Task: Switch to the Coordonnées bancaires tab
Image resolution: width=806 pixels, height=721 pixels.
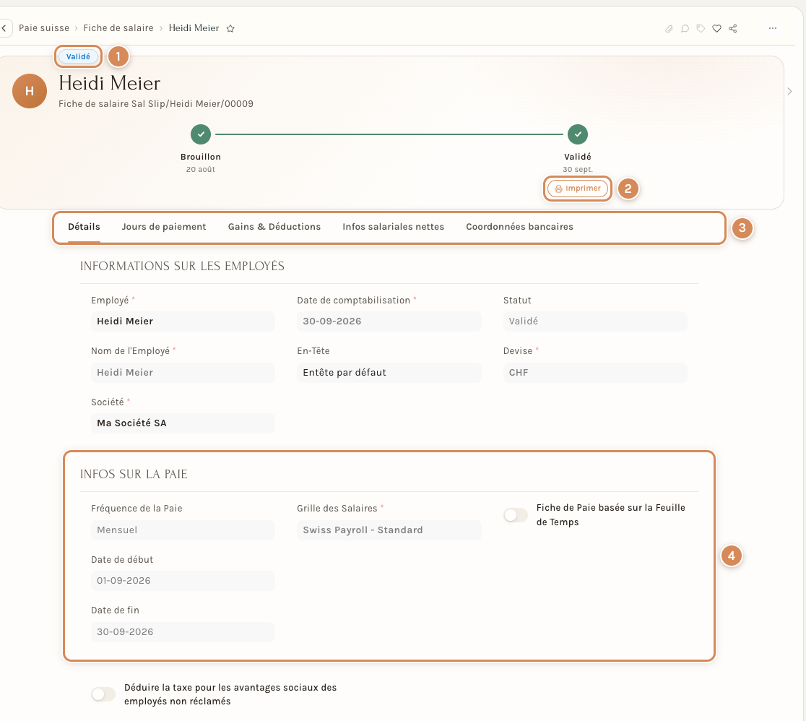Action: tap(520, 227)
